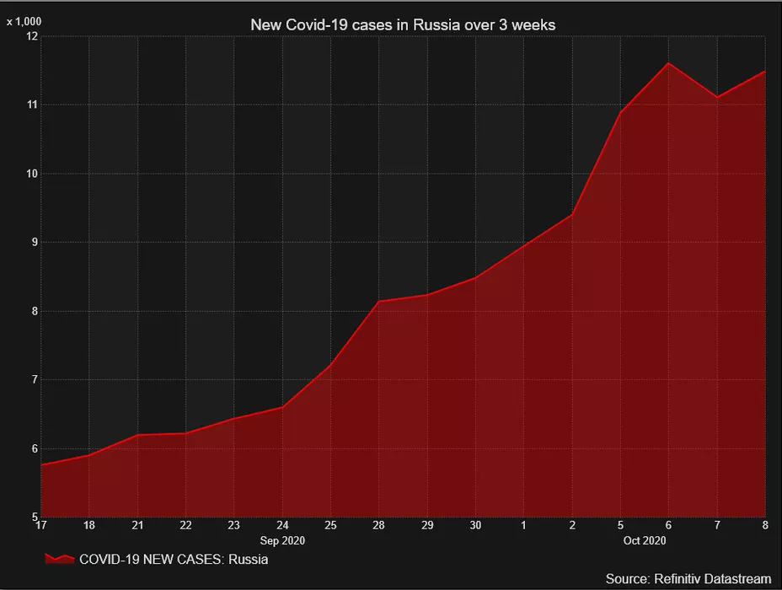This screenshot has width=782, height=590.
Task: Select the Sep 2020 month label
Action: point(282,539)
